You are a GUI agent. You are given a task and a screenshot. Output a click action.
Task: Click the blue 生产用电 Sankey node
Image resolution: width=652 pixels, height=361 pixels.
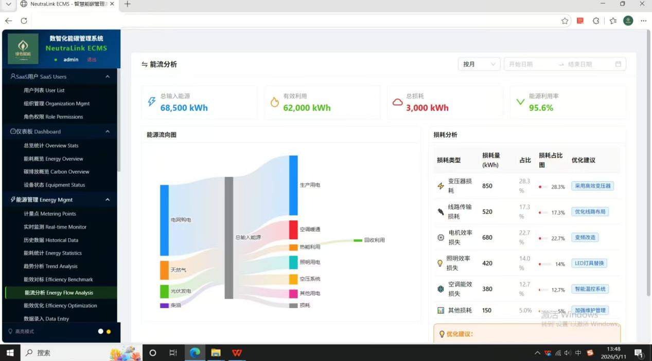click(293, 185)
